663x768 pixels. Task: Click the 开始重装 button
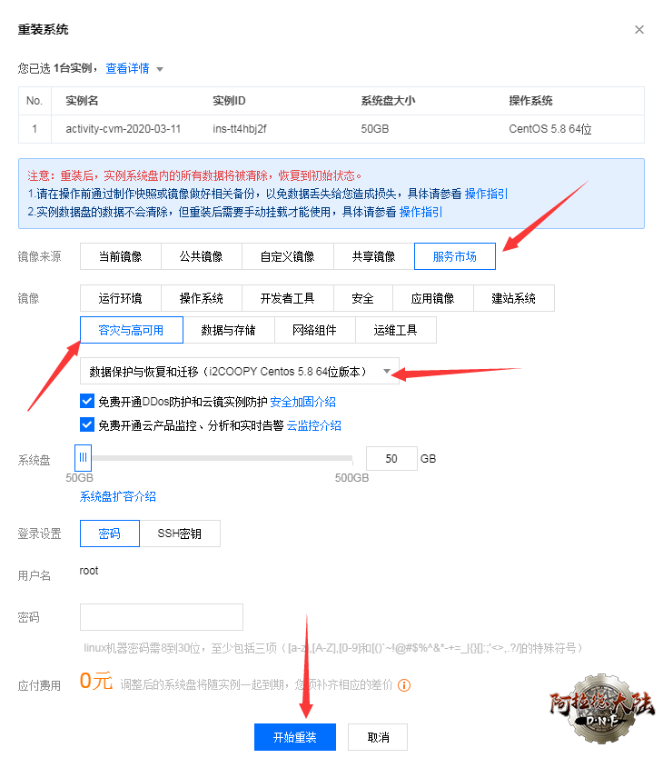(295, 737)
